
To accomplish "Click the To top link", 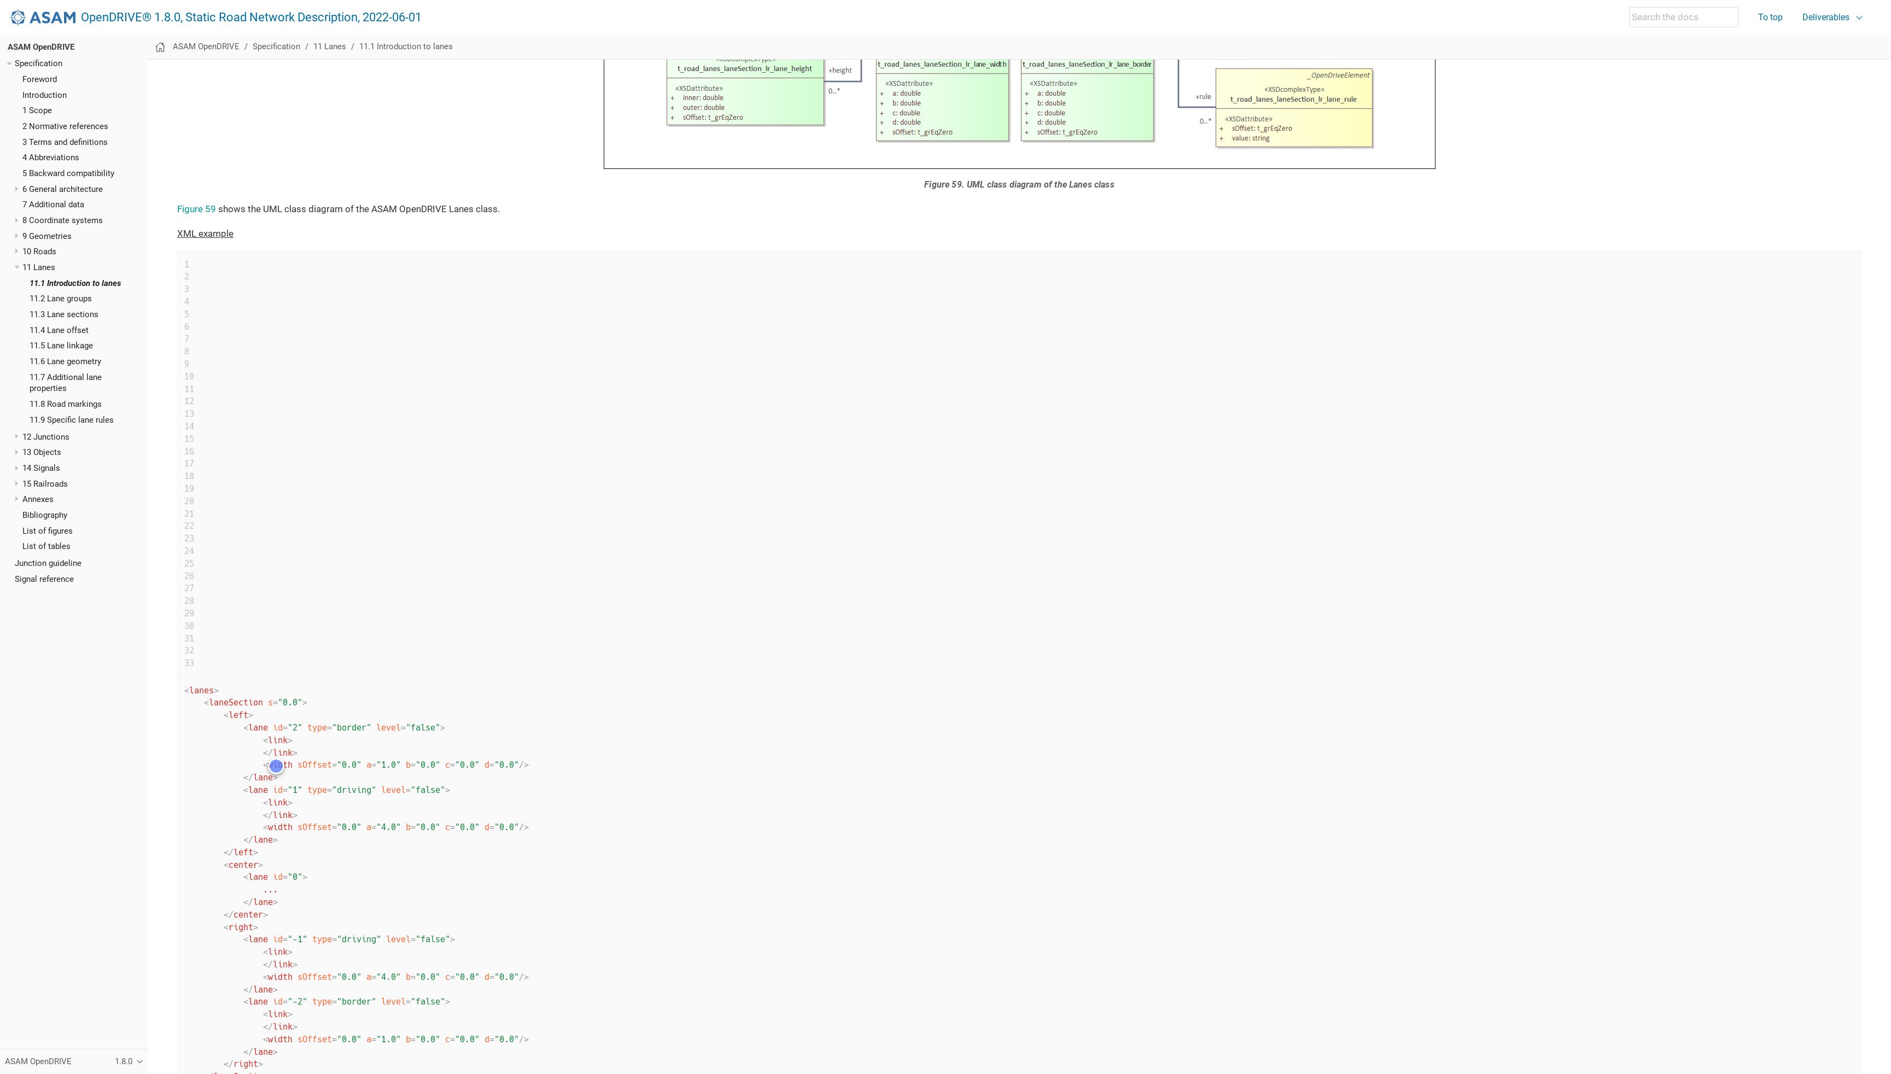I will tap(1769, 17).
